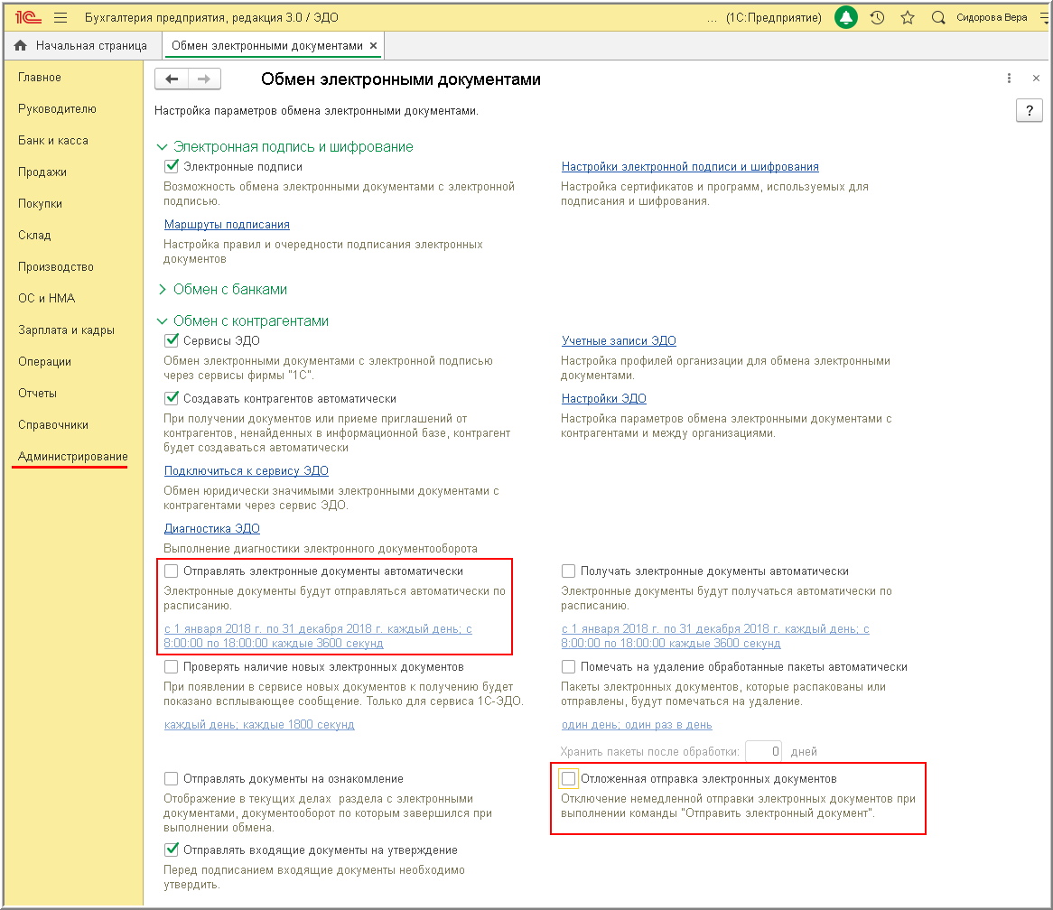
Task: Open ОС и НМА section
Action: click(46, 298)
